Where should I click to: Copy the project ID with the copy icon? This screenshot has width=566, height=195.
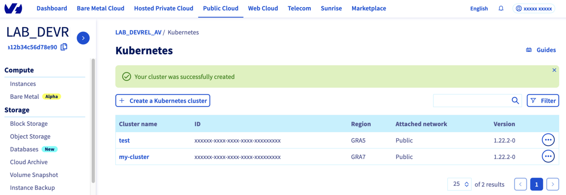click(64, 47)
